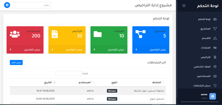Click admin user cell in 10:00 row
The image size is (222, 105).
click(x=90, y=99)
